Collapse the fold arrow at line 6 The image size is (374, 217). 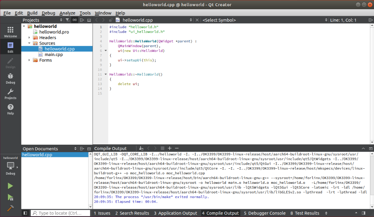click(105, 51)
